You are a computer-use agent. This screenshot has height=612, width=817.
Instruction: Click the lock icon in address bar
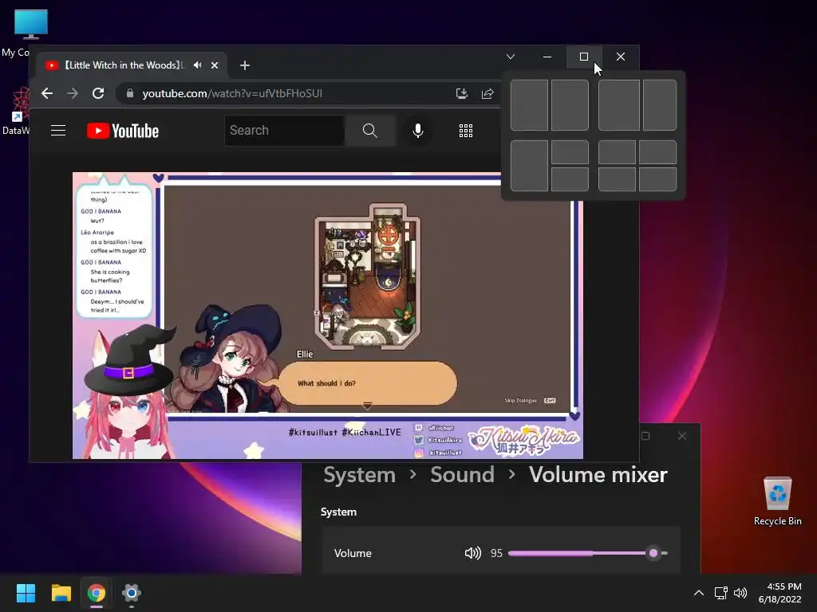click(130, 93)
